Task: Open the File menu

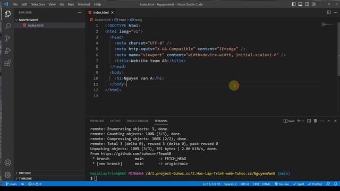Action: point(15,4)
